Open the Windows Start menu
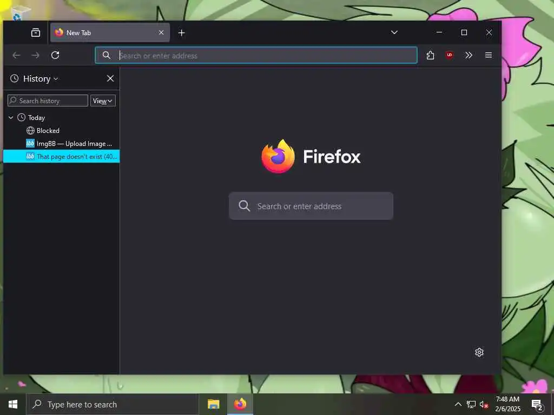This screenshot has height=415, width=554. pyautogui.click(x=13, y=404)
